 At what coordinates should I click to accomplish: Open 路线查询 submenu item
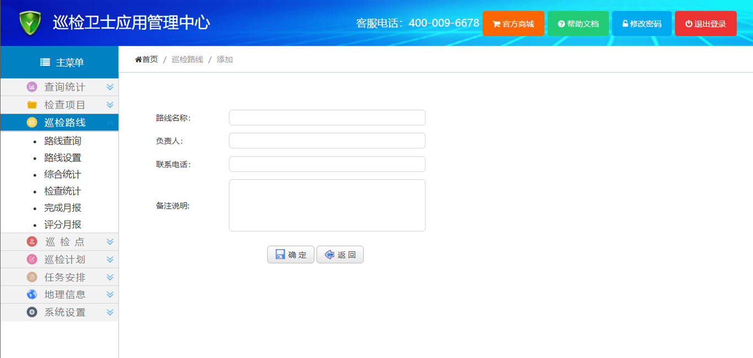63,141
